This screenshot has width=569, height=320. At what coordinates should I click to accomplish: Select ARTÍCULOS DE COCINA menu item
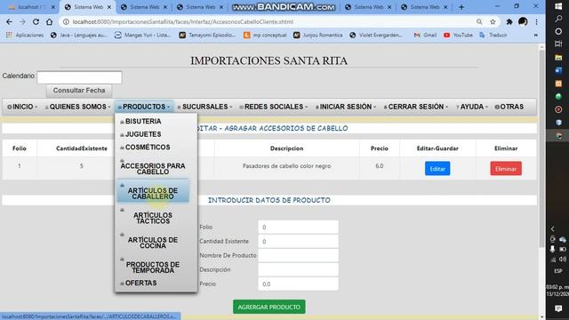click(x=153, y=243)
